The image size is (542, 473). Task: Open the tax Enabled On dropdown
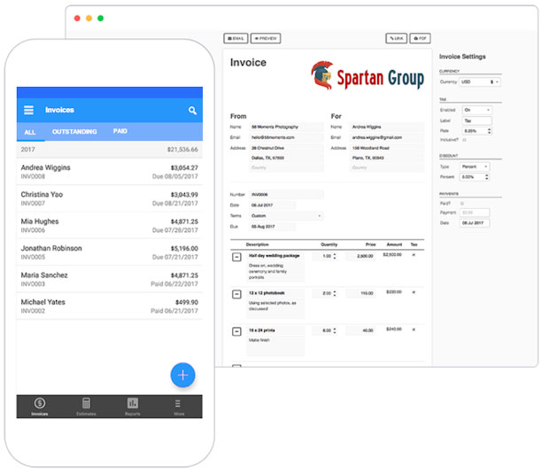pos(476,110)
